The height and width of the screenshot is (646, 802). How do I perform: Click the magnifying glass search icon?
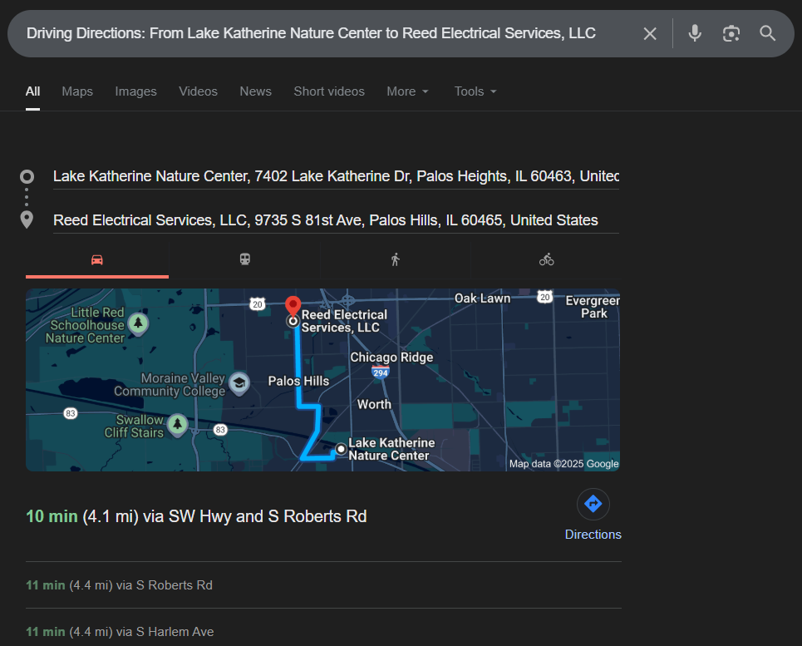click(x=768, y=33)
